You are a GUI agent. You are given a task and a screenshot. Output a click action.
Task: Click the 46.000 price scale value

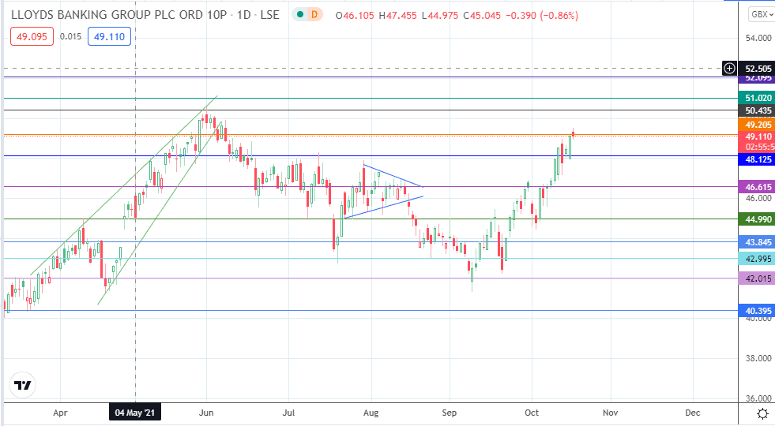(x=758, y=199)
